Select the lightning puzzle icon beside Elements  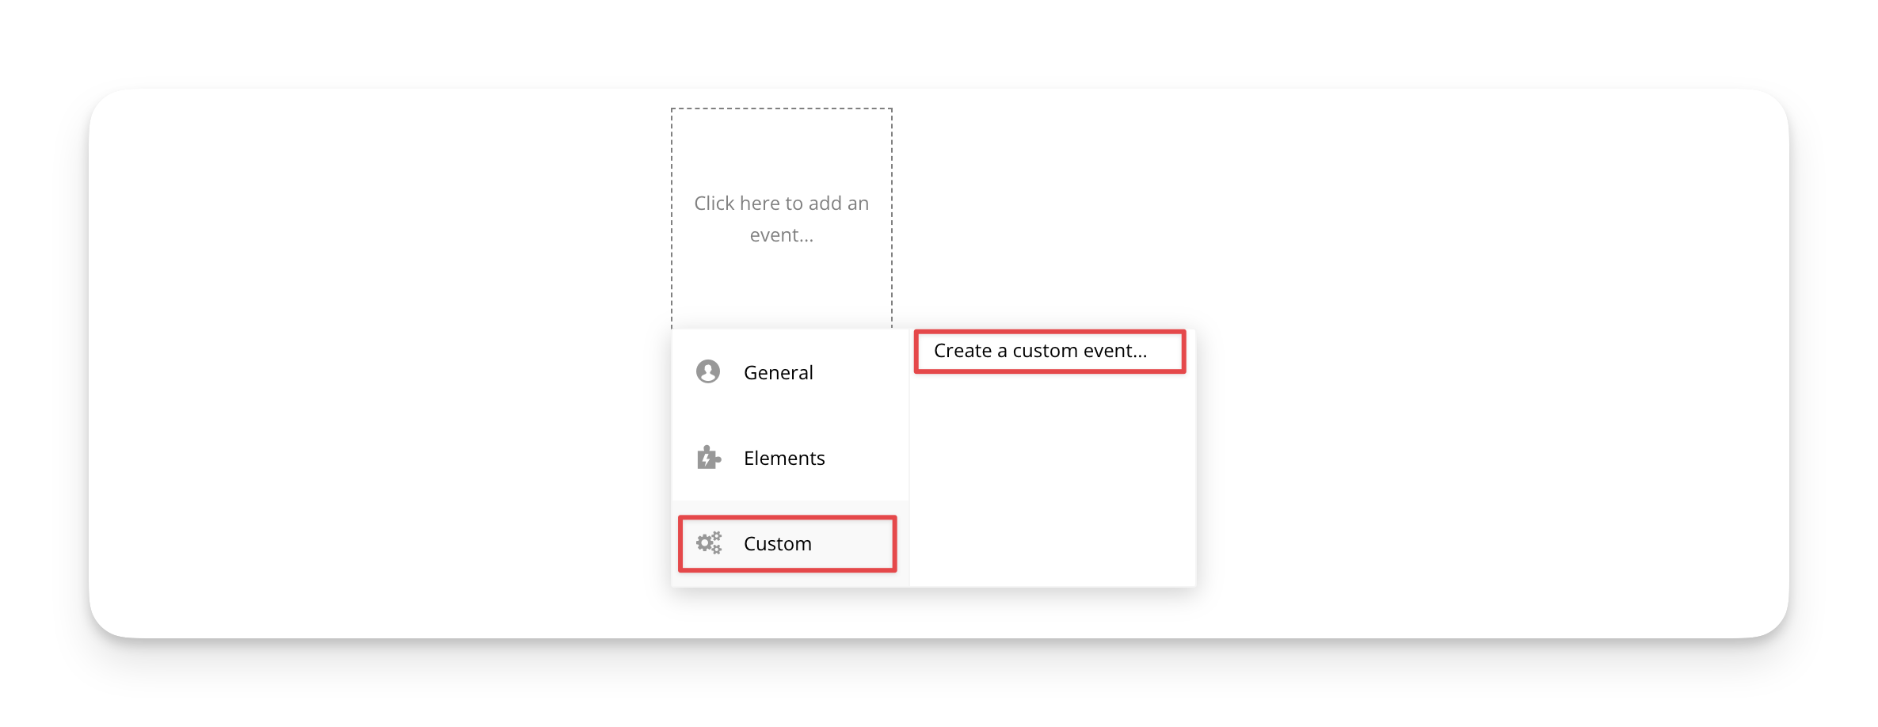pyautogui.click(x=708, y=458)
